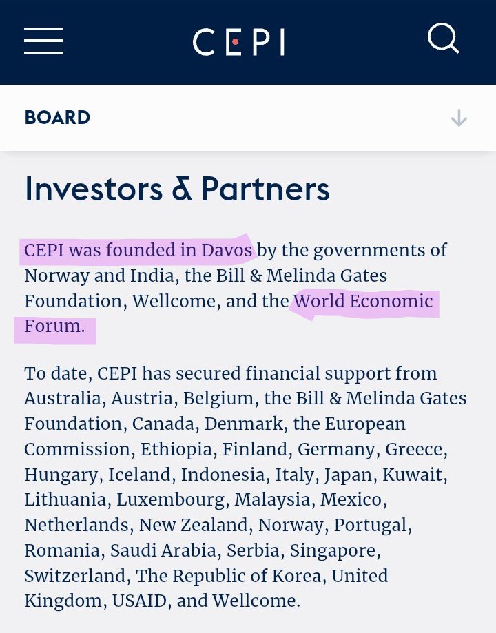Click highlighted text 'CEPI was founded in Davos'
496x633 pixels.
tap(138, 251)
